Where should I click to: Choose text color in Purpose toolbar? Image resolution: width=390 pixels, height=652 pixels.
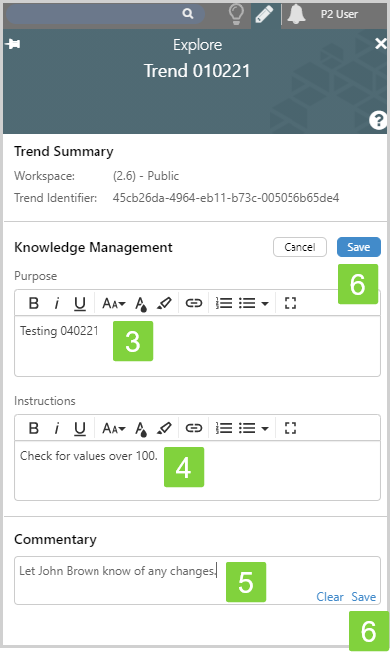pos(141,304)
